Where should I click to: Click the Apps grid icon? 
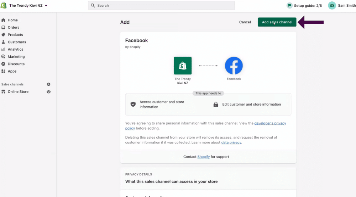tap(3, 71)
